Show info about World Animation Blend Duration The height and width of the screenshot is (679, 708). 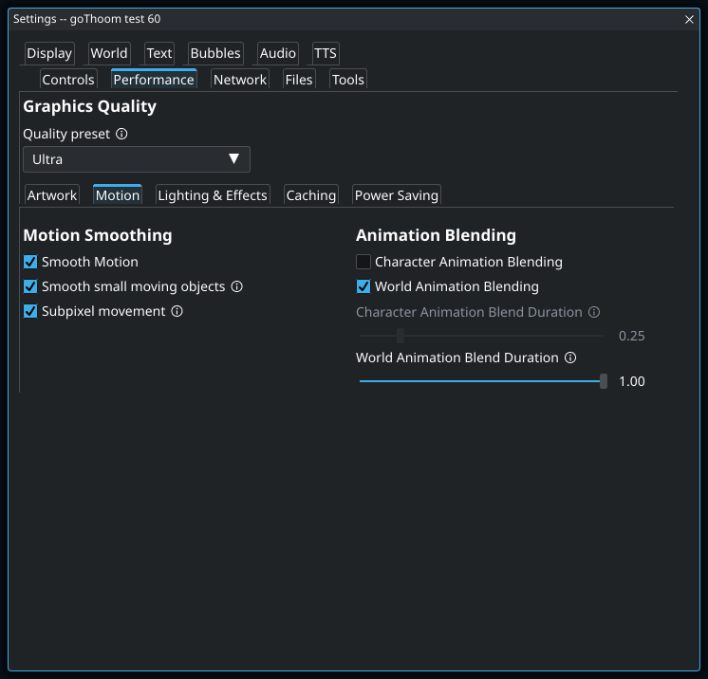point(570,358)
